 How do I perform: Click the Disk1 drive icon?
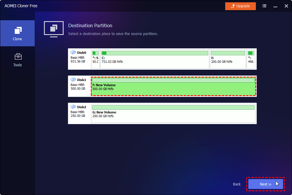[x=73, y=80]
